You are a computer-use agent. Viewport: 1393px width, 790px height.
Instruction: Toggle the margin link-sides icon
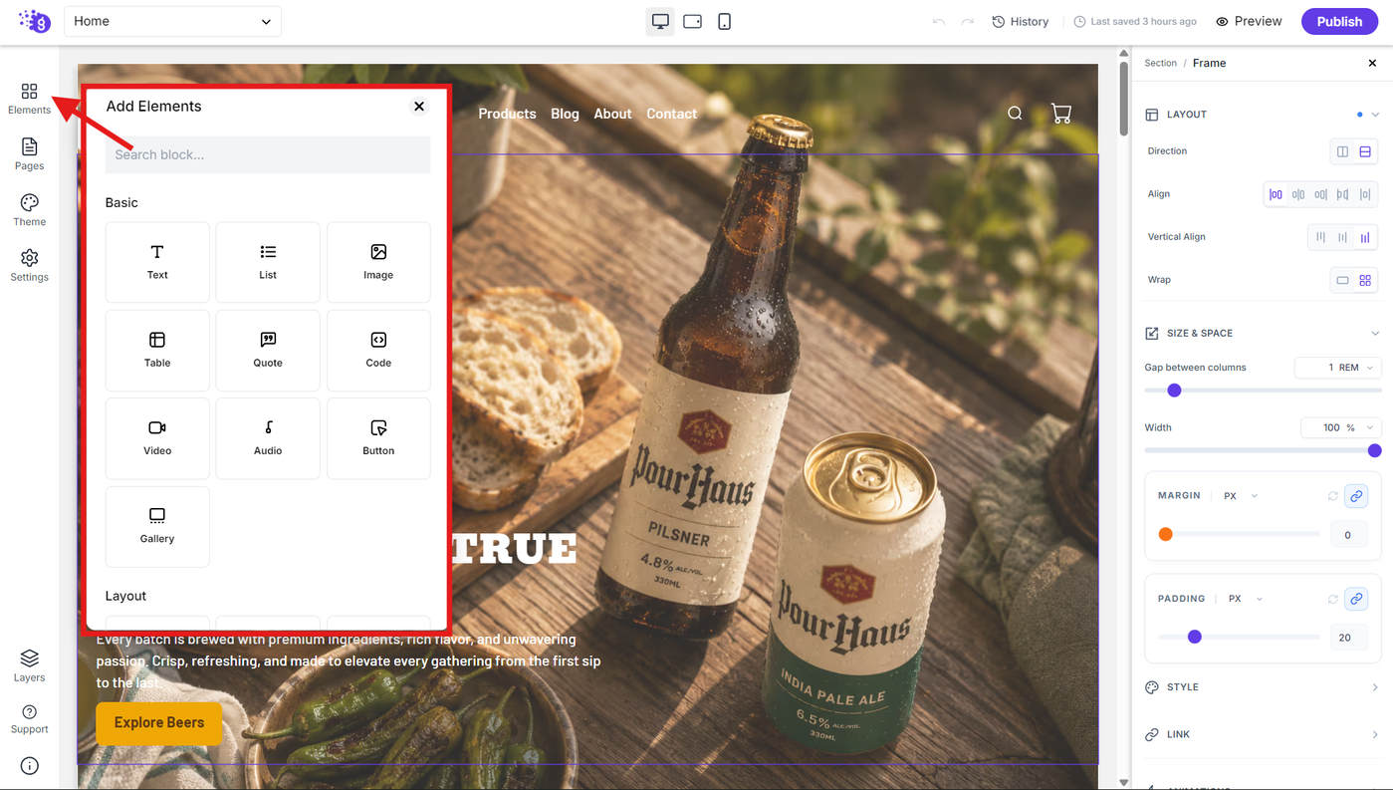(x=1356, y=496)
